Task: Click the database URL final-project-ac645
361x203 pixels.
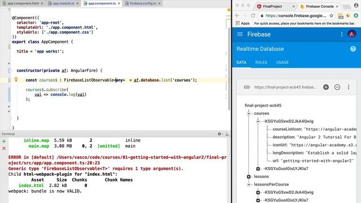Action: click(285, 87)
